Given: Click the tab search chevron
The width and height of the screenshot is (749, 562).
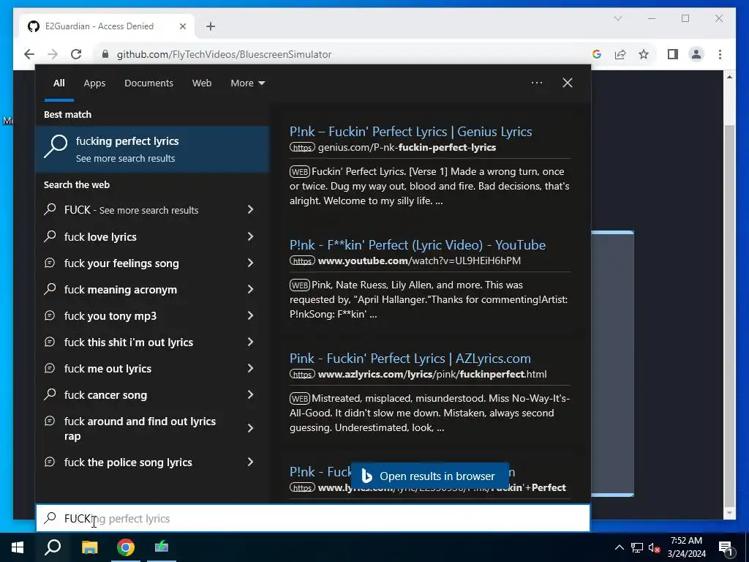Looking at the screenshot, I should [617, 18].
